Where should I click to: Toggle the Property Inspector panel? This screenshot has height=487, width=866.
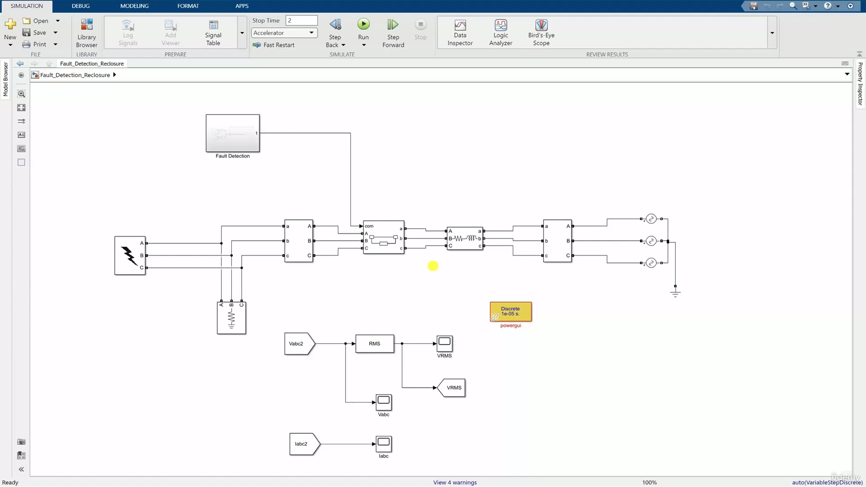point(860,84)
